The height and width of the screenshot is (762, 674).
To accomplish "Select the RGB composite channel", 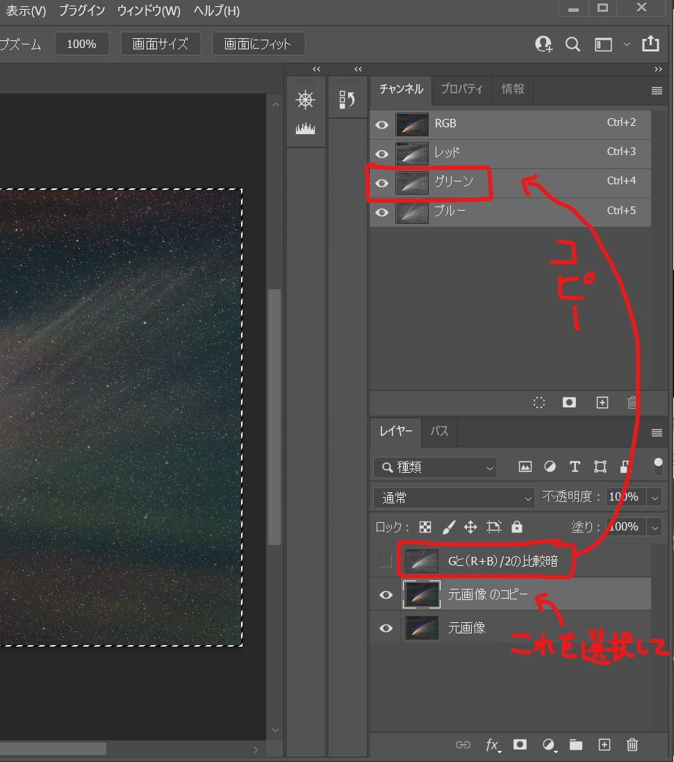I will coord(510,124).
